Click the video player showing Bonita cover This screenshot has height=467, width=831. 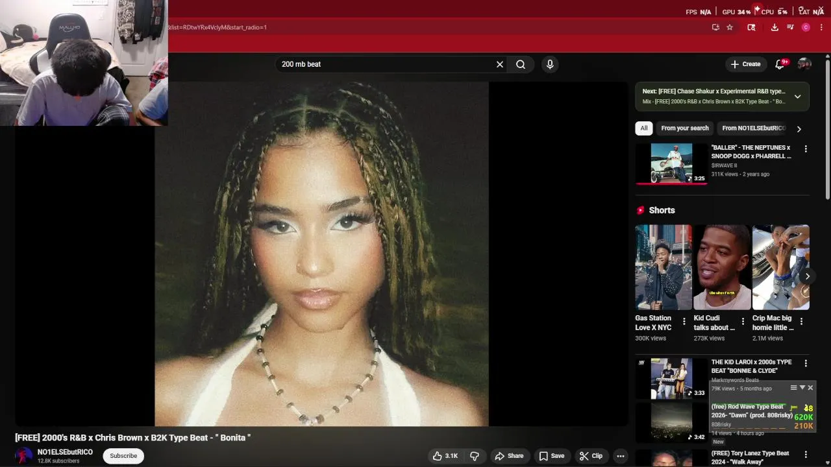click(x=321, y=254)
